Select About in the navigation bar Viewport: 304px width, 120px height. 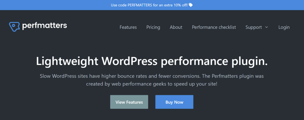tap(176, 27)
